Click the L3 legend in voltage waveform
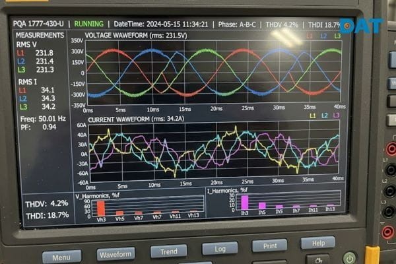 (337, 36)
